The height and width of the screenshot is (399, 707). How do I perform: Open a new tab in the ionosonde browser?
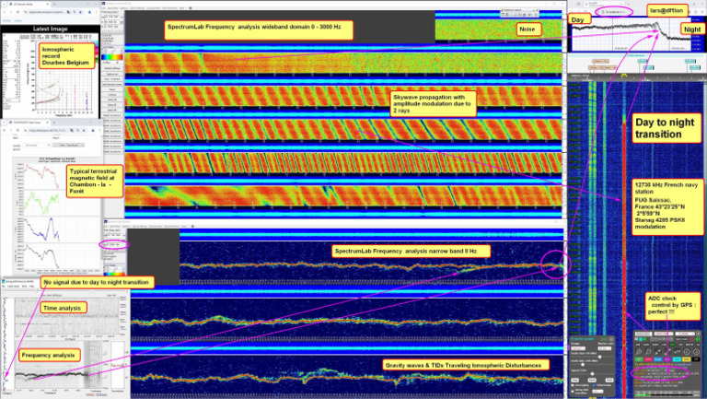click(54, 4)
